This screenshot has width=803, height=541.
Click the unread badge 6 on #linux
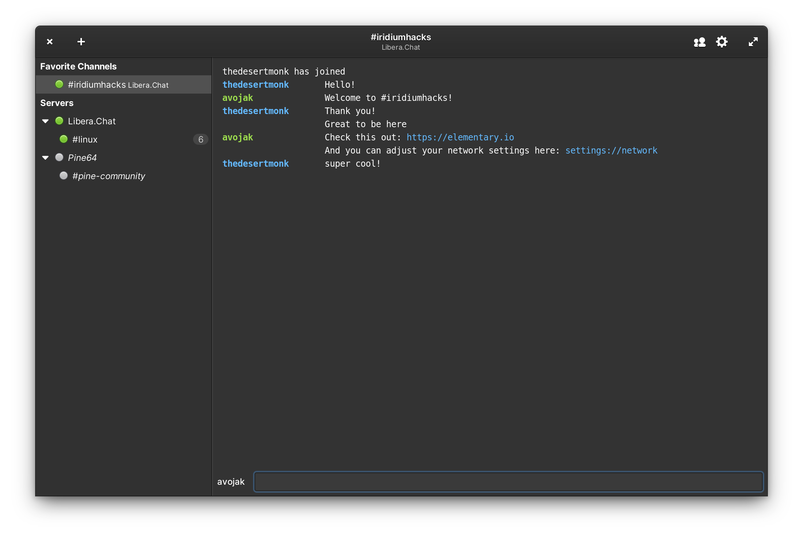[200, 139]
